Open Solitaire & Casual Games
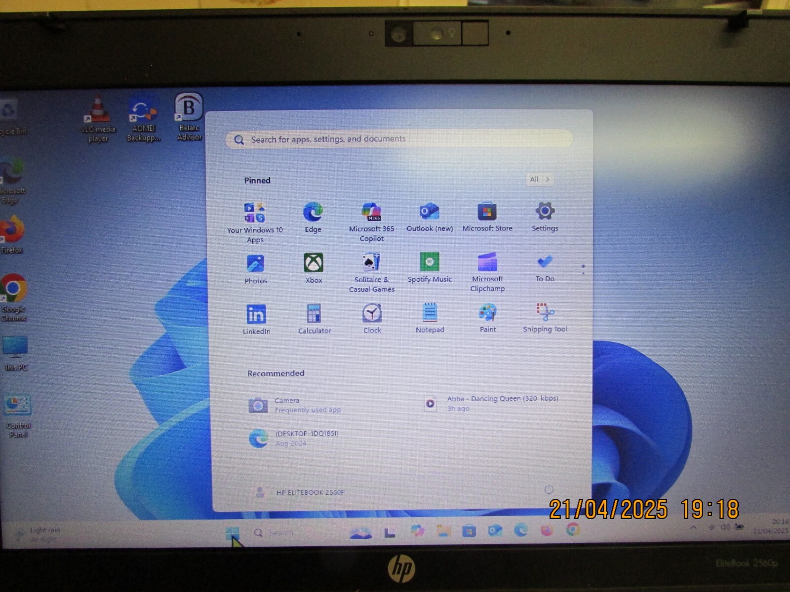 (372, 272)
